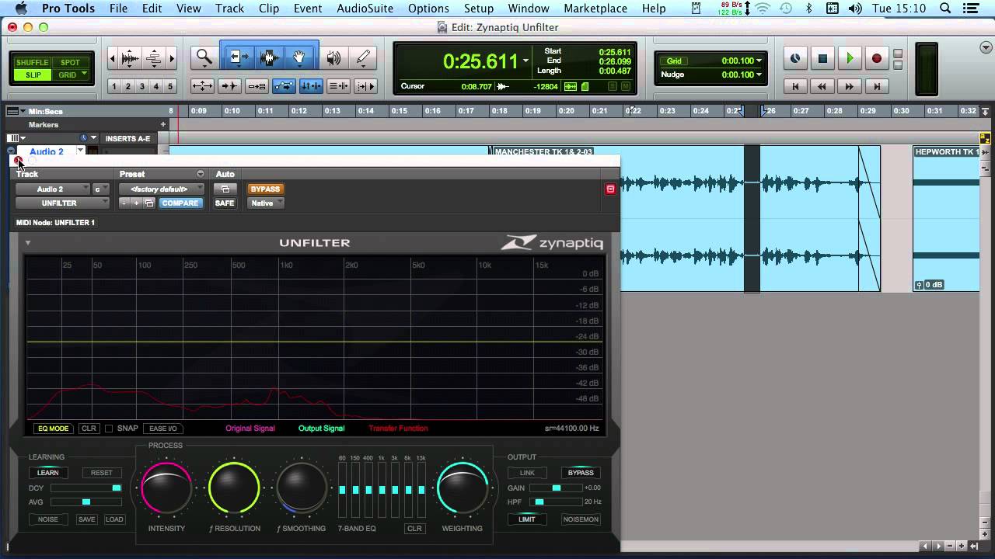995x559 pixels.
Task: Click NOISE button in Learning section
Action: pyautogui.click(x=47, y=519)
